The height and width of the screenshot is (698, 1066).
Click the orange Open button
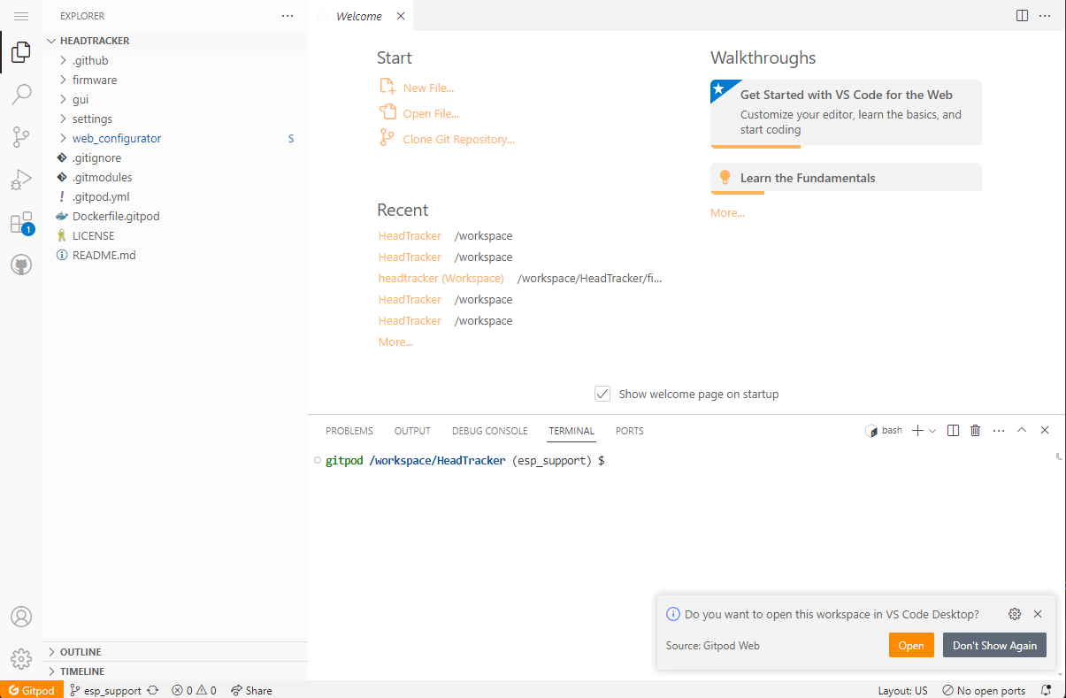coord(911,646)
